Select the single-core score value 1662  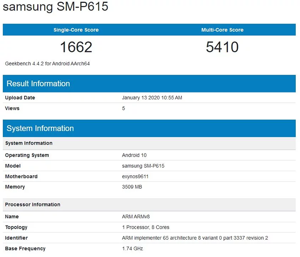click(x=76, y=47)
